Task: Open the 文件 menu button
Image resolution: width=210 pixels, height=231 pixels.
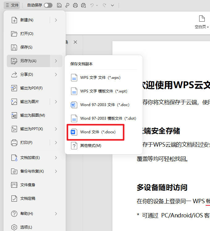Action: click(x=12, y=5)
